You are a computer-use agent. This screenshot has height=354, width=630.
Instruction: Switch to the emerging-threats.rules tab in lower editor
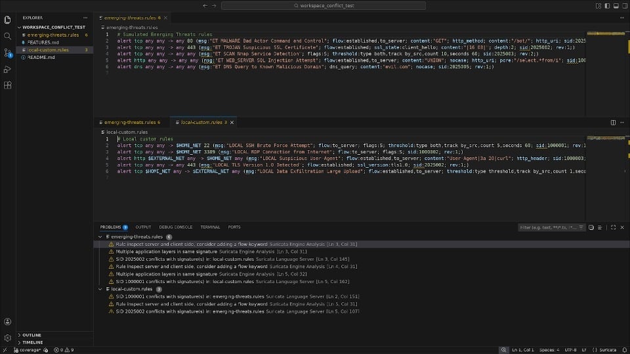click(x=130, y=122)
